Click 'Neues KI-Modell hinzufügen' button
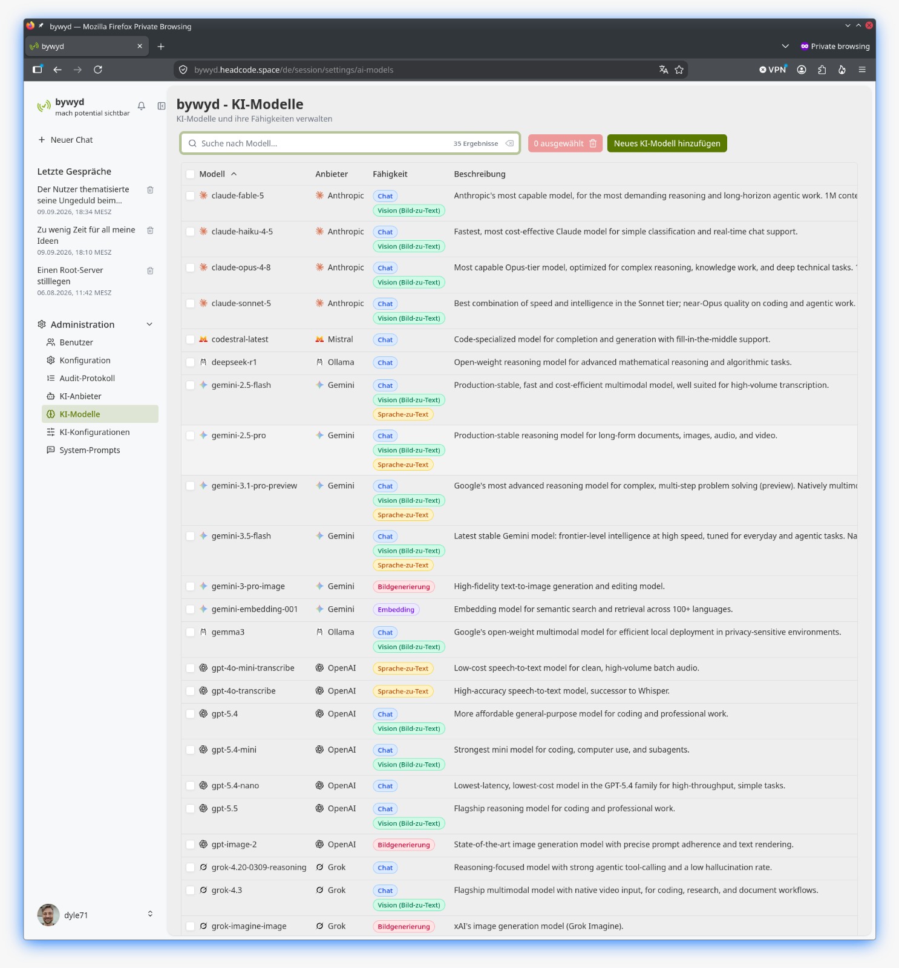Viewport: 899px width, 968px height. (667, 143)
